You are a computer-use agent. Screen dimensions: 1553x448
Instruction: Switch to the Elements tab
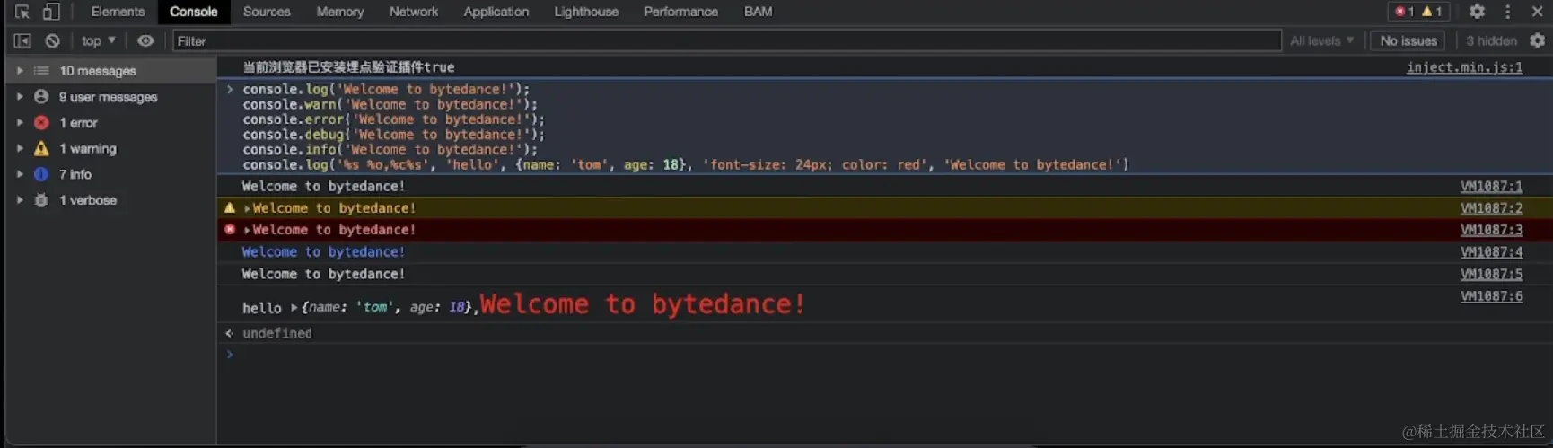[x=118, y=12]
